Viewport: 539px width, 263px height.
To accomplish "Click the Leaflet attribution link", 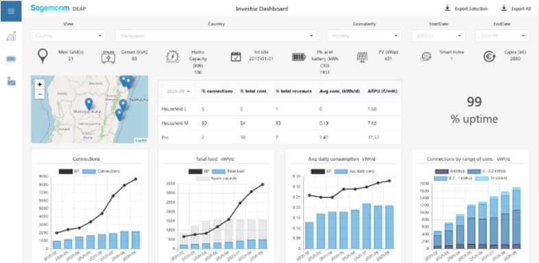I will (x=141, y=141).
